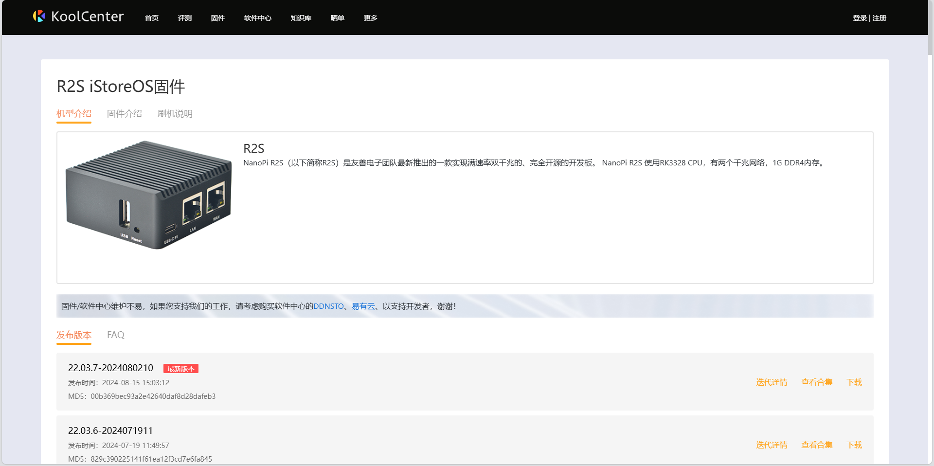Screen dimensions: 934x466
Task: Open the 刷机说明 tab
Action: pos(176,113)
